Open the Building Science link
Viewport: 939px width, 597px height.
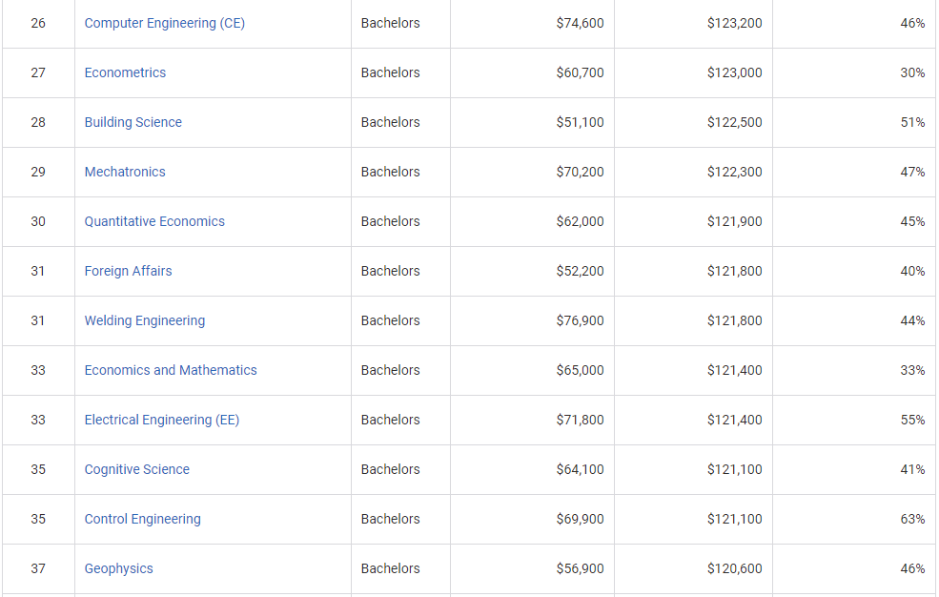click(133, 122)
